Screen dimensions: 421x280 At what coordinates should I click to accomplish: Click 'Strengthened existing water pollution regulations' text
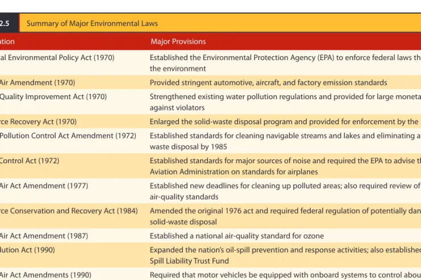click(234, 97)
